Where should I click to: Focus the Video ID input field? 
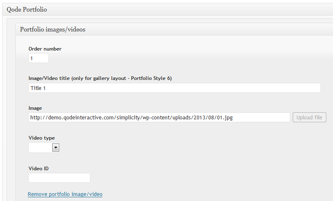[59, 178]
